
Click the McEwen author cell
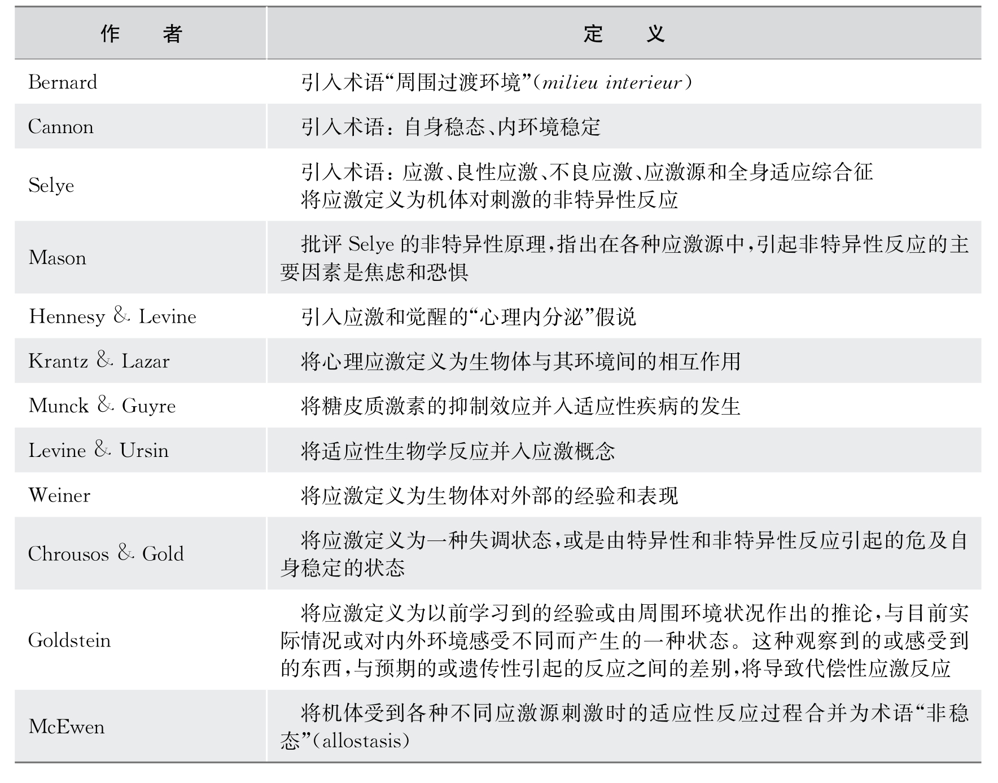point(67,727)
